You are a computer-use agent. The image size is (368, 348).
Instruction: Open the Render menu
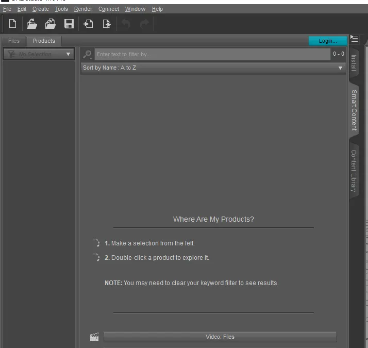tap(83, 9)
